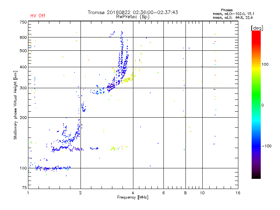Select the plot title 'Tromsø 20160822 02:36:00-02:37:43'
The width and height of the screenshot is (280, 210).
click(133, 12)
